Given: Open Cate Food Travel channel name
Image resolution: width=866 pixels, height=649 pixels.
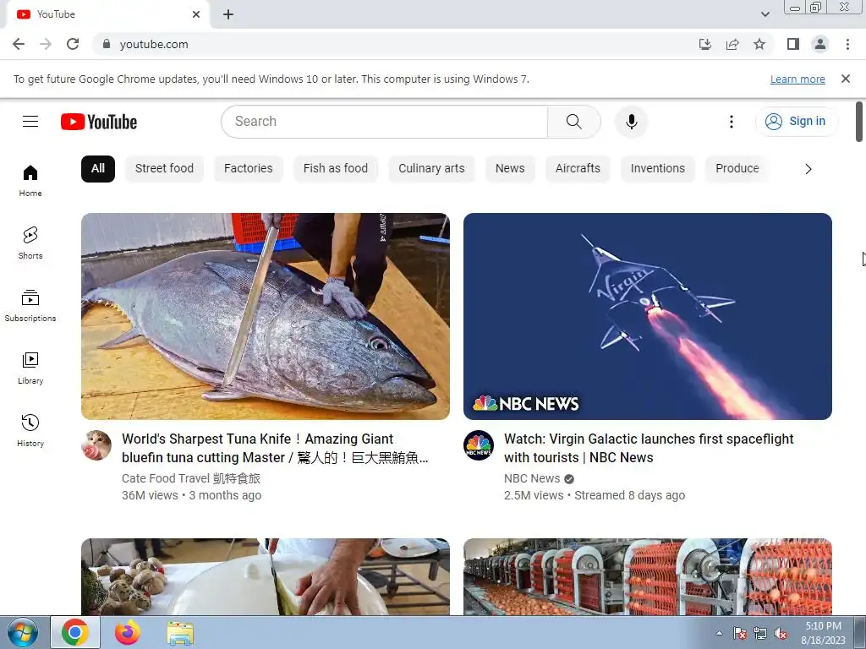Looking at the screenshot, I should (x=191, y=478).
